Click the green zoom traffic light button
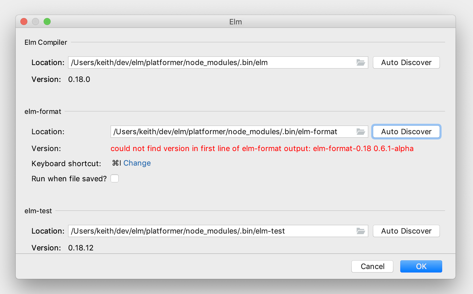 (x=47, y=21)
